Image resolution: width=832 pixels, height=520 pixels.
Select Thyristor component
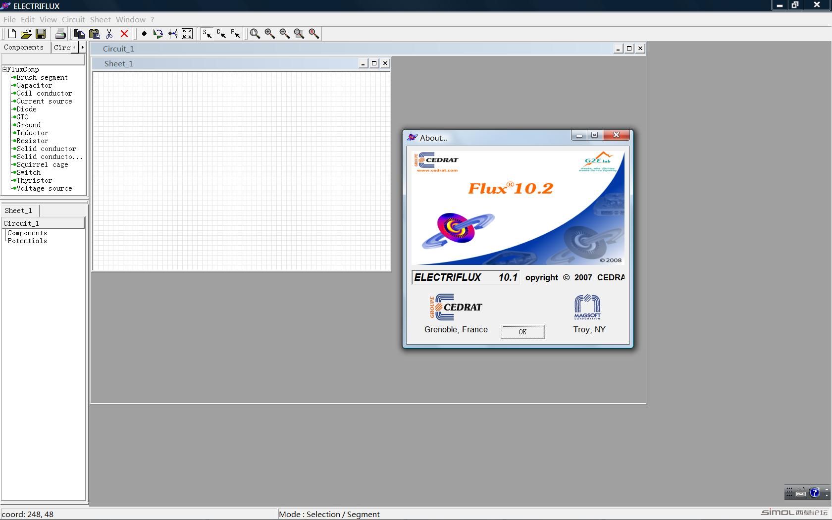click(34, 181)
